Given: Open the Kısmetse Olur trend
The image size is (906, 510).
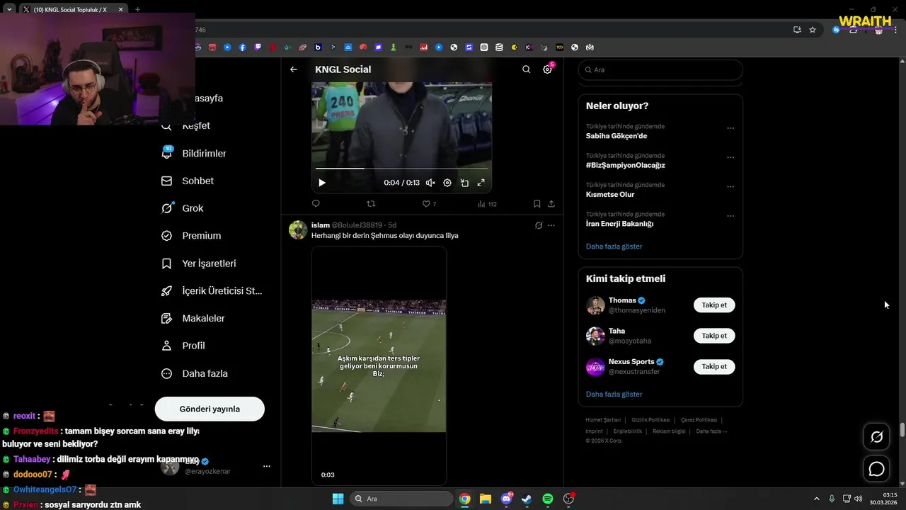Looking at the screenshot, I should click(x=610, y=194).
